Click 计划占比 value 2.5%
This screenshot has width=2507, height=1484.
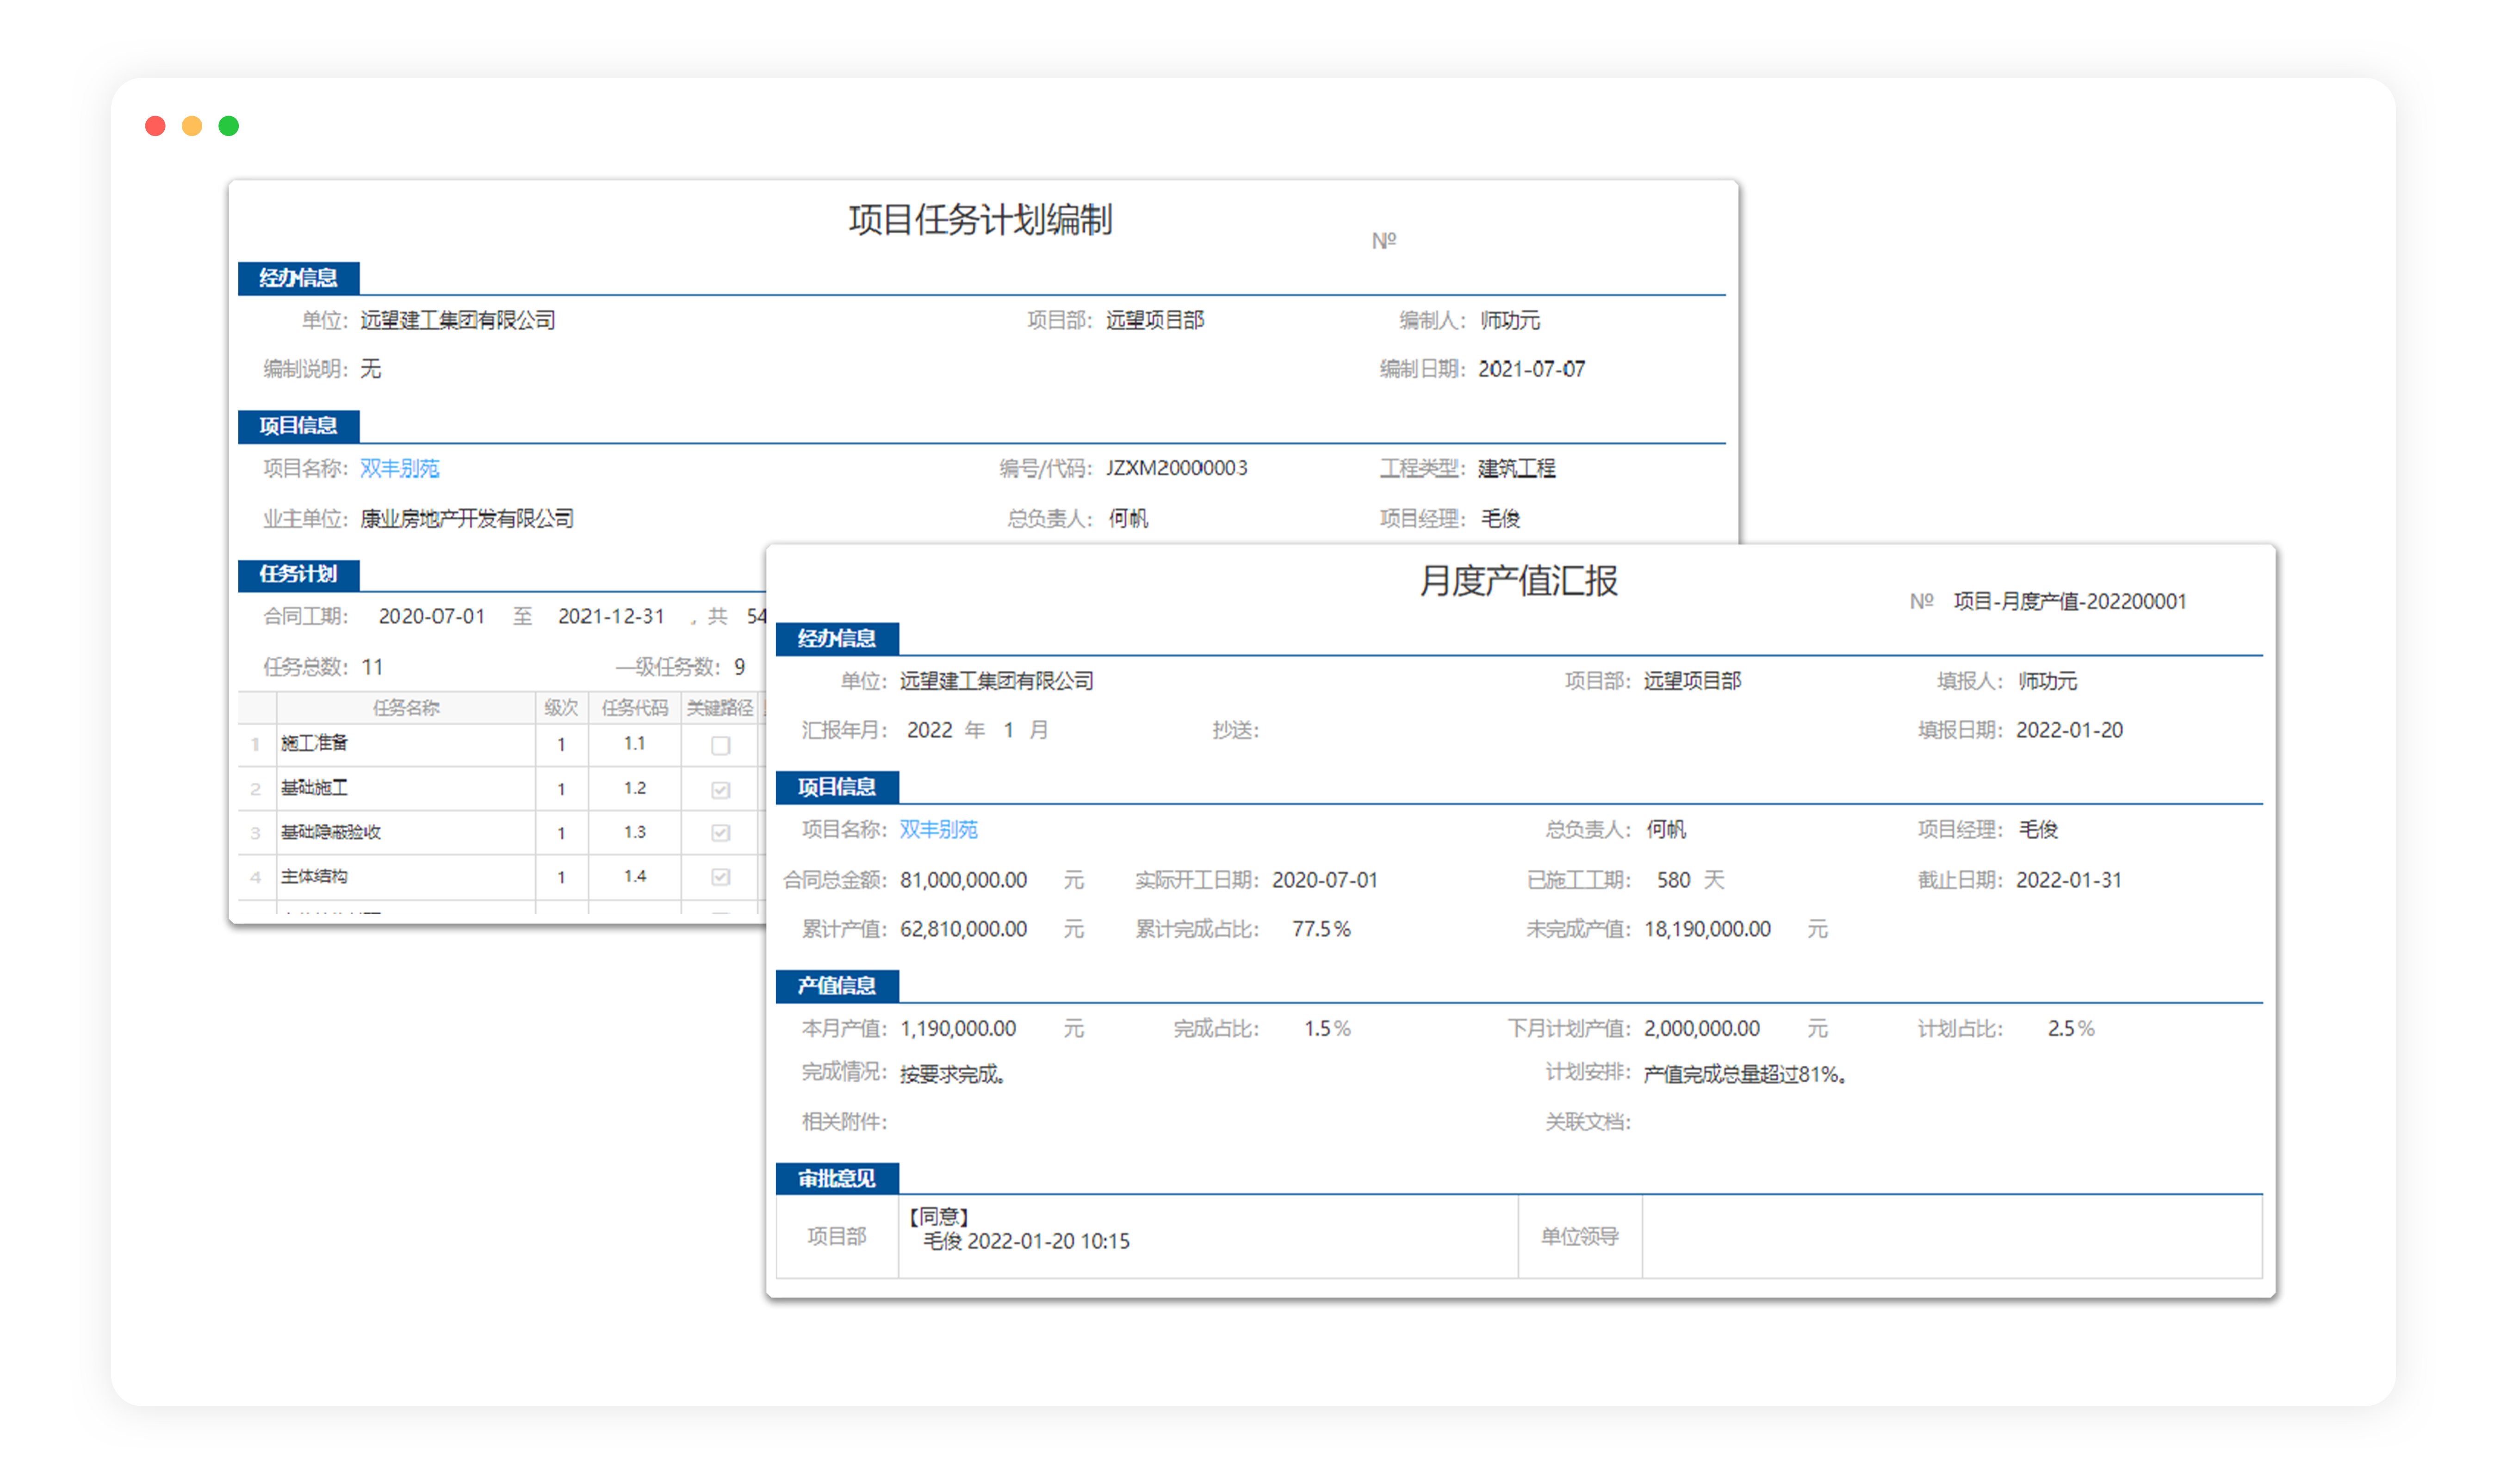(x=2071, y=1028)
